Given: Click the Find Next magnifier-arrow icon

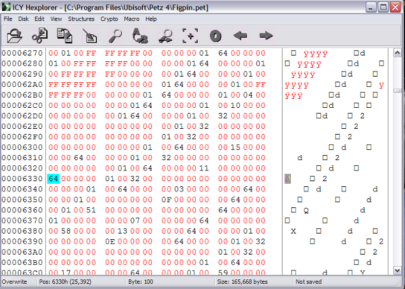Looking at the screenshot, I should coord(165,36).
